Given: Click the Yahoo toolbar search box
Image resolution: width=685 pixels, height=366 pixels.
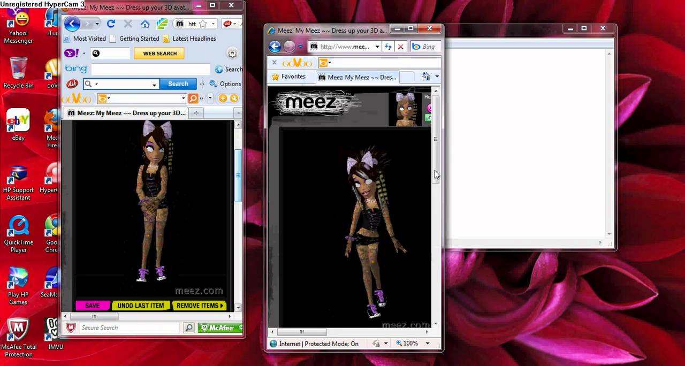Looking at the screenshot, I should click(110, 54).
